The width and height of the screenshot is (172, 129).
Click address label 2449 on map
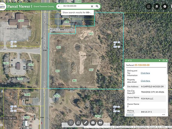(27, 94)
